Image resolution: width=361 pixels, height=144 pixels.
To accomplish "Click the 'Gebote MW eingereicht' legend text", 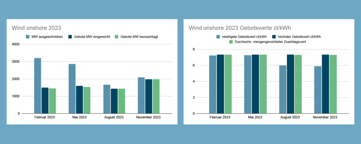I will coord(91,37).
